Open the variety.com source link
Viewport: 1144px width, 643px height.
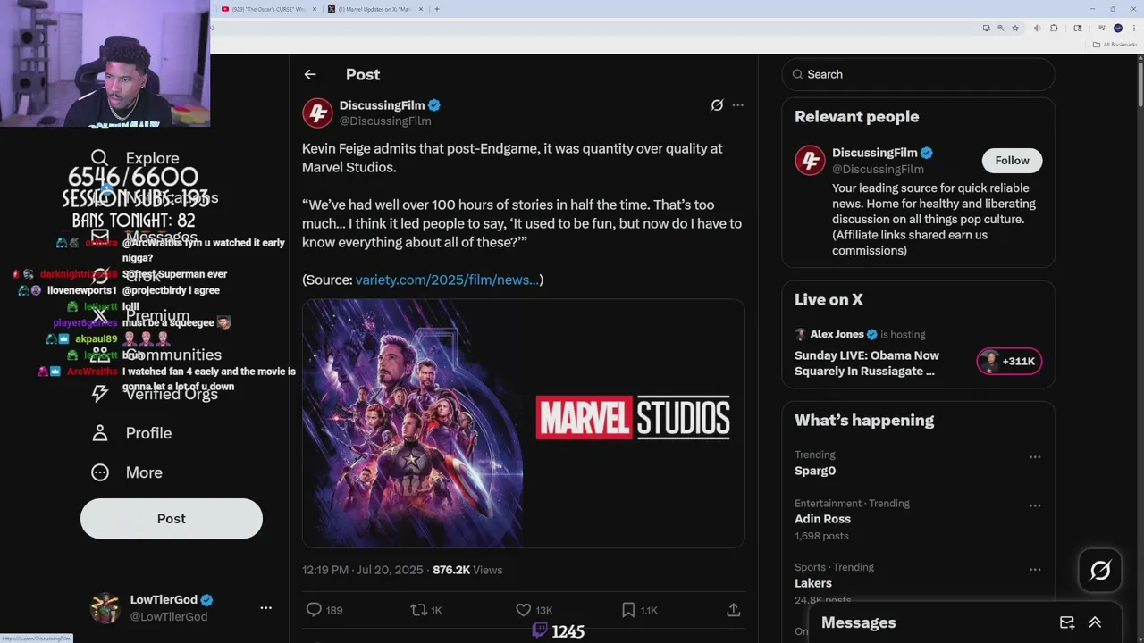pos(447,280)
